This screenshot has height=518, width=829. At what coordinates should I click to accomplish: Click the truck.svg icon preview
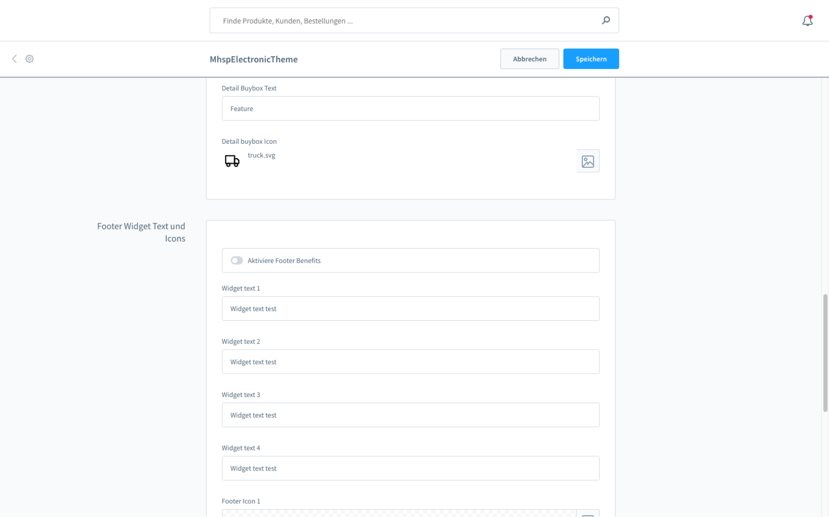[x=232, y=161]
